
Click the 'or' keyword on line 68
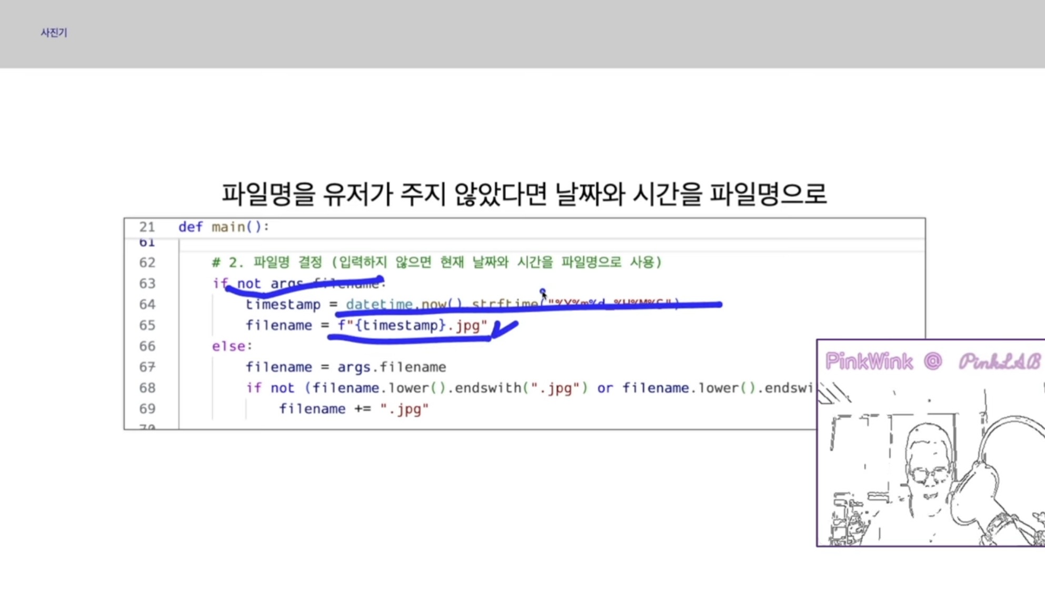[604, 388]
